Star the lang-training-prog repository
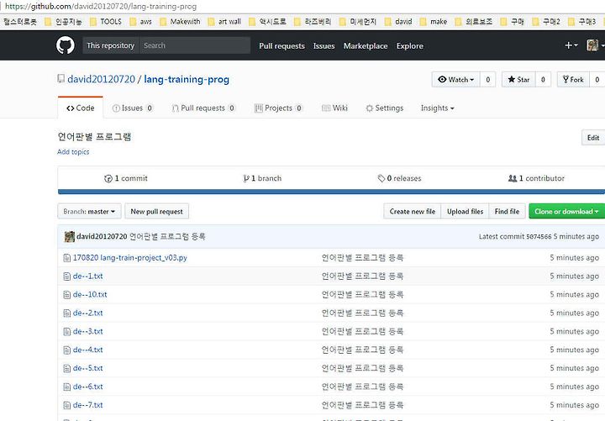 tap(518, 80)
